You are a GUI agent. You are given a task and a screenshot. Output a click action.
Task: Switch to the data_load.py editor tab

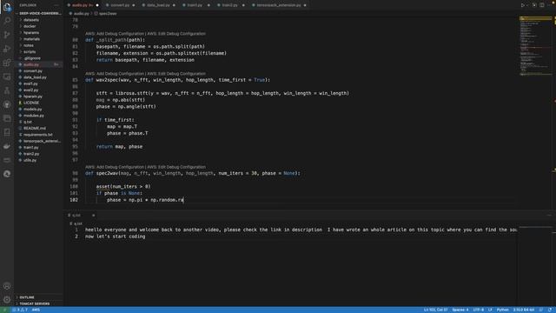point(158,5)
